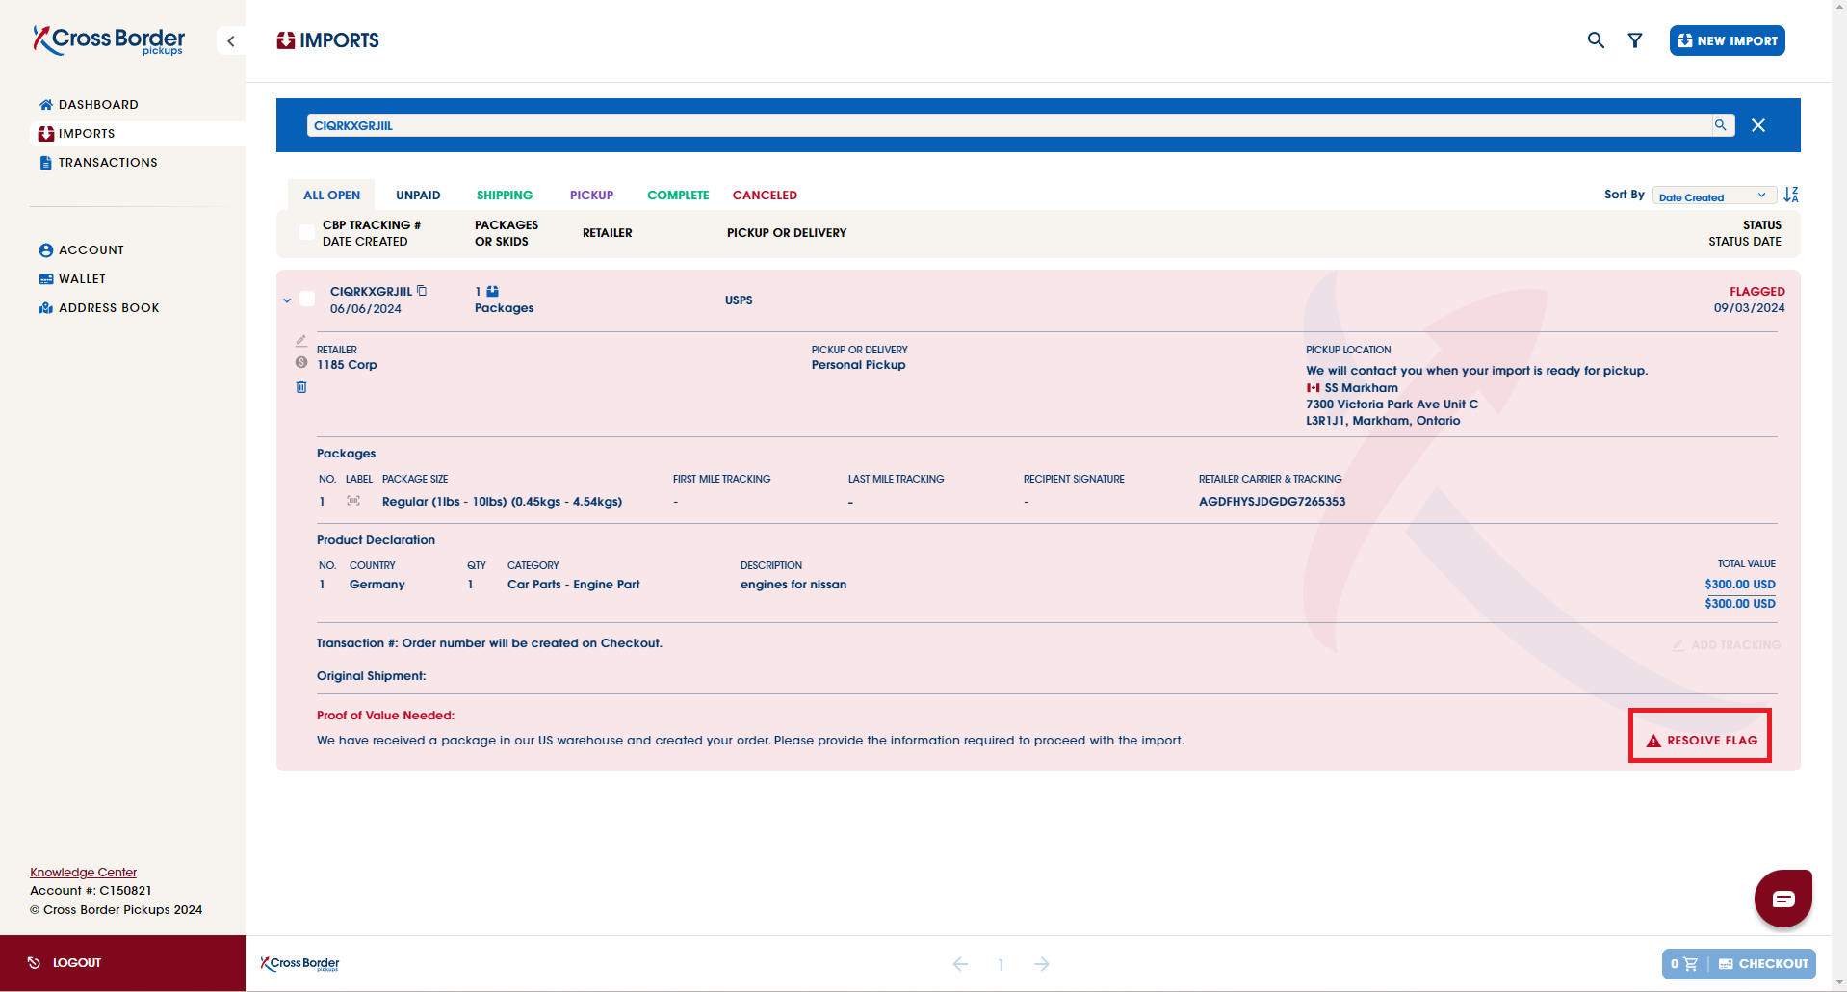Screen dimensions: 1847x992
Task: Click the trash delete icon for the import
Action: click(x=301, y=387)
